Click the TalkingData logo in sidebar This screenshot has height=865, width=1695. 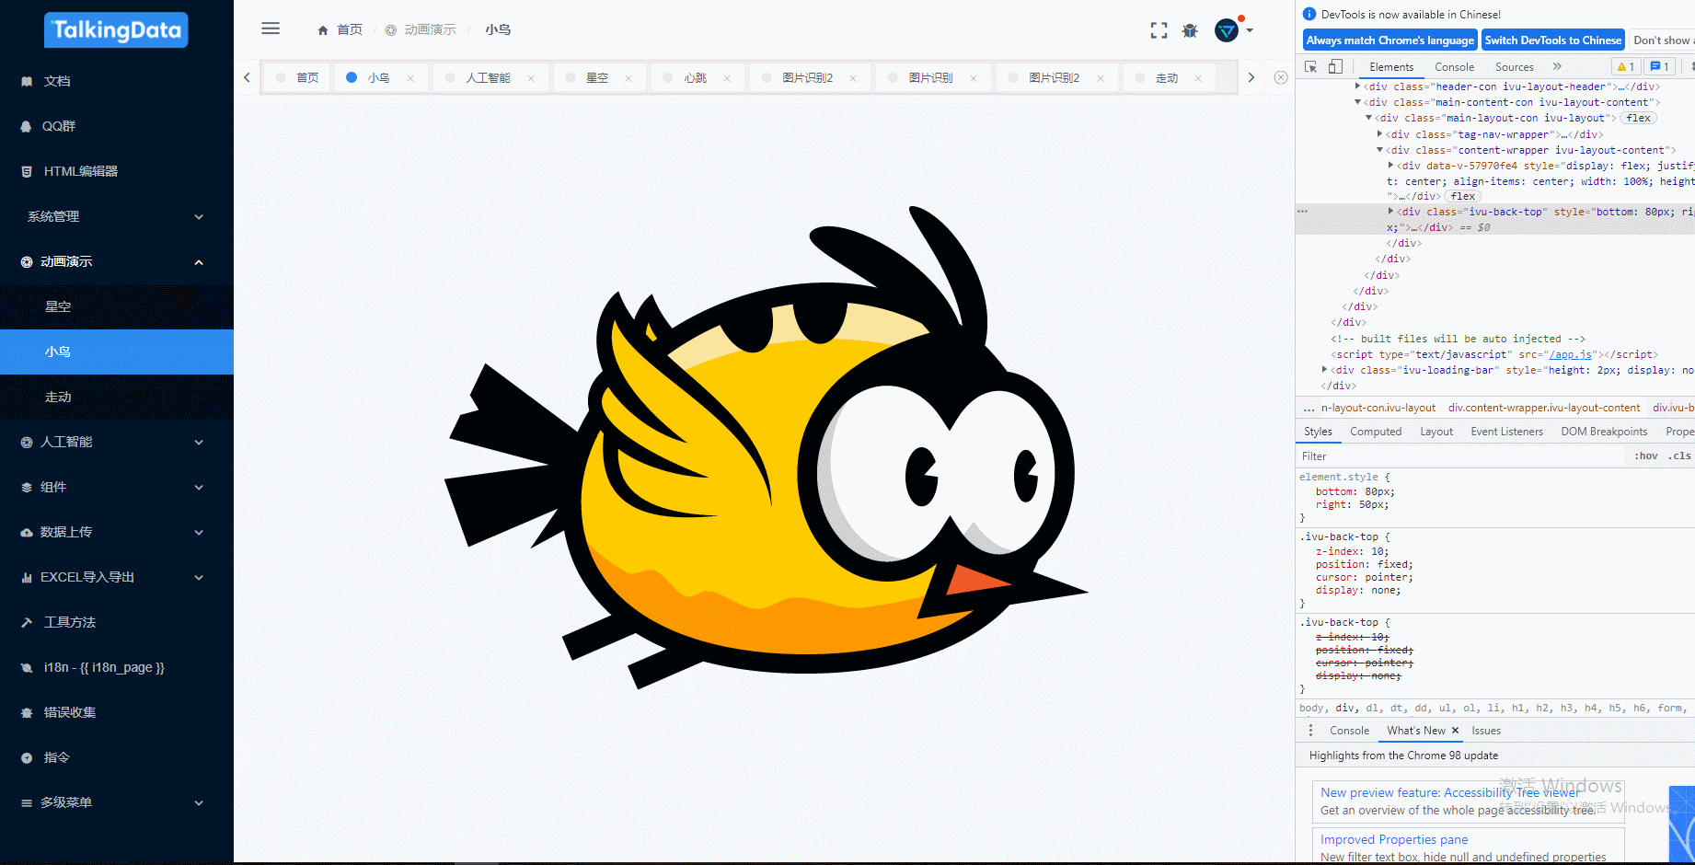click(116, 29)
